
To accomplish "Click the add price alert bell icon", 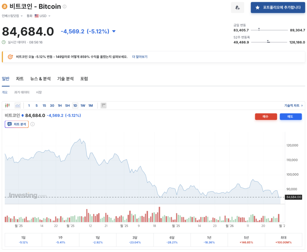I will tap(237, 7).
